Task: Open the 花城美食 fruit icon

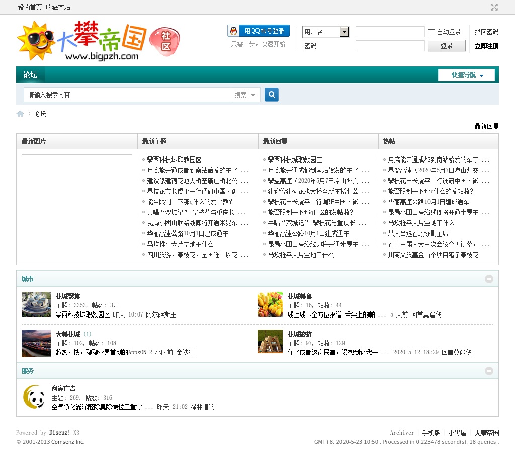Action: [x=270, y=304]
